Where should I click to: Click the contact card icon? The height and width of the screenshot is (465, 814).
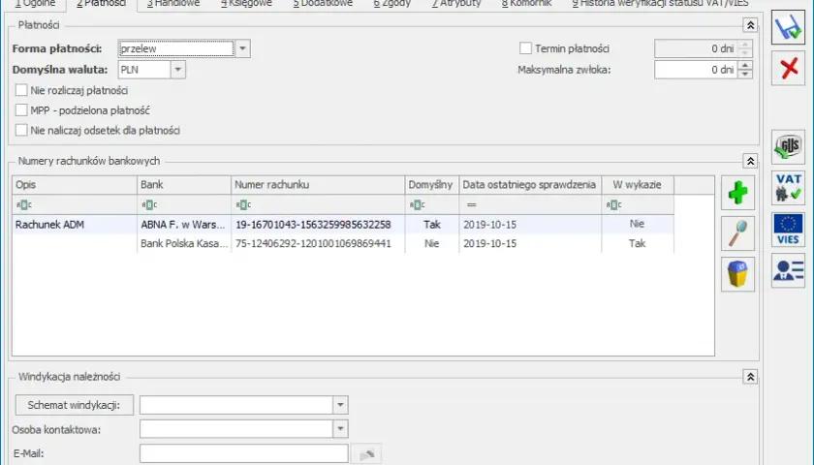click(x=788, y=270)
